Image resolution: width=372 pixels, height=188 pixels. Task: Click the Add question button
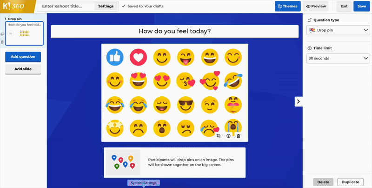(x=23, y=57)
